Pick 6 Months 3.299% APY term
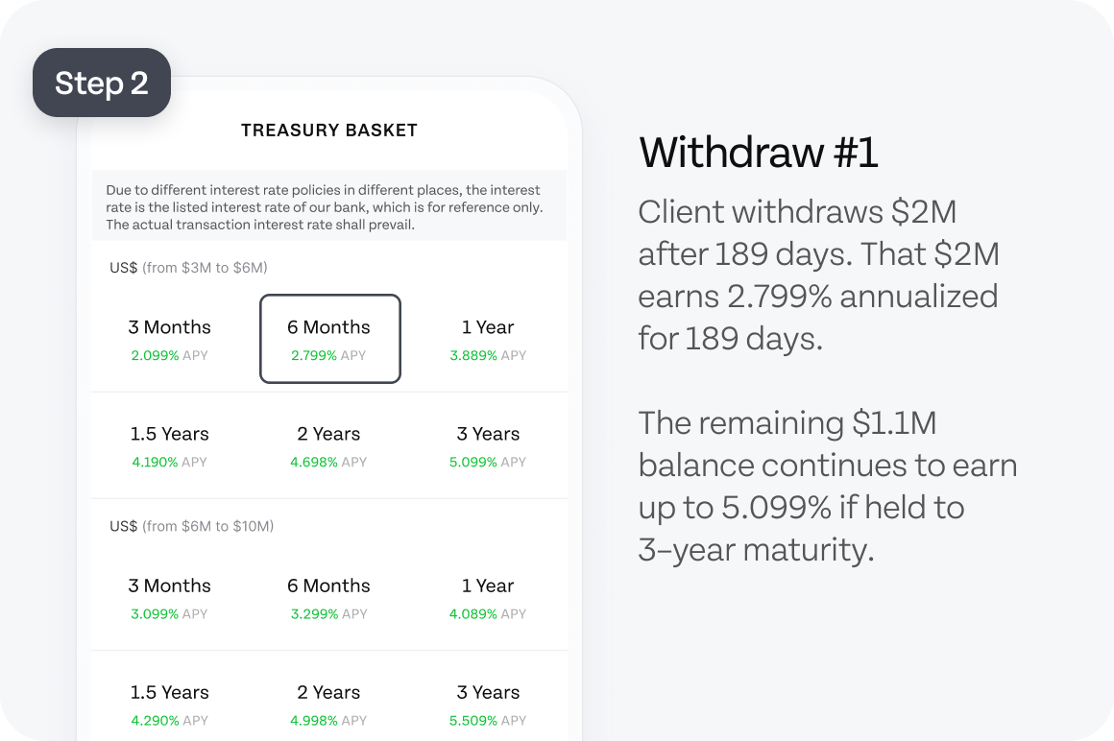The width and height of the screenshot is (1114, 741). [328, 598]
